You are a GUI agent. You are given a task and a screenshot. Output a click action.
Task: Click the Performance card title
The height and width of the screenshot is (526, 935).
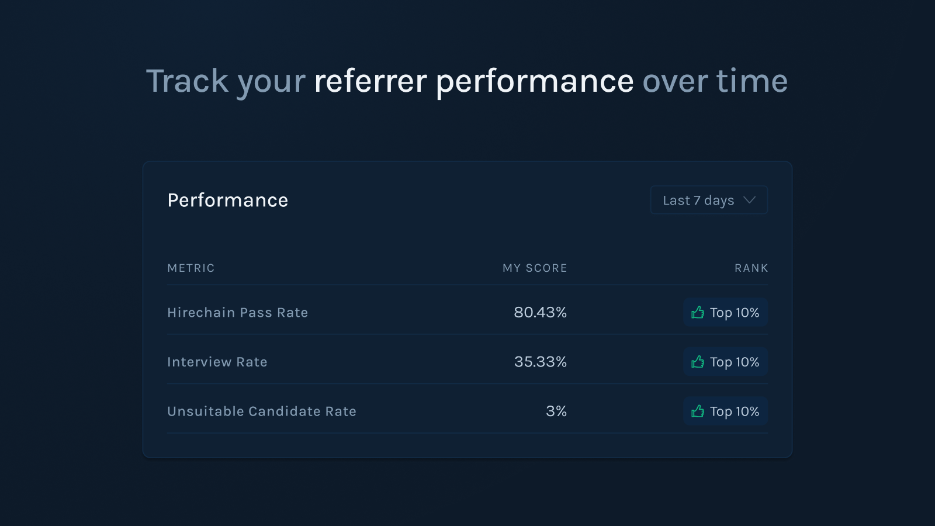click(x=227, y=200)
